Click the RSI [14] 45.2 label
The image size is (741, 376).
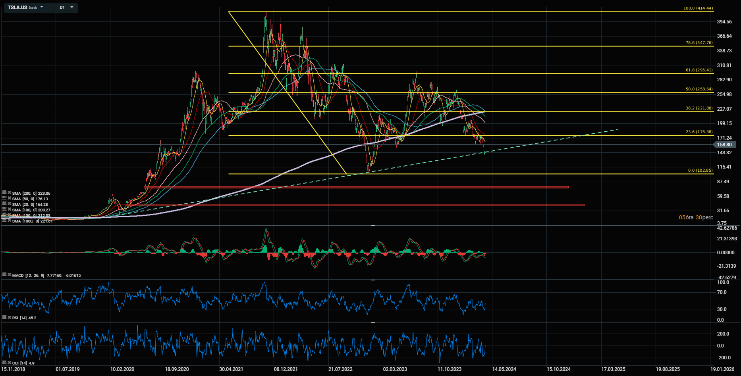(x=24, y=318)
